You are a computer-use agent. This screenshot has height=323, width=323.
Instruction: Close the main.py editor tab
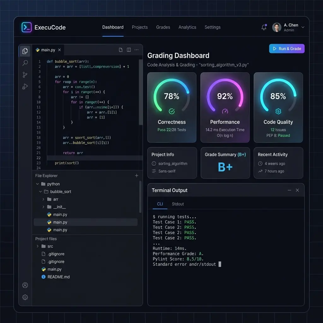click(59, 50)
